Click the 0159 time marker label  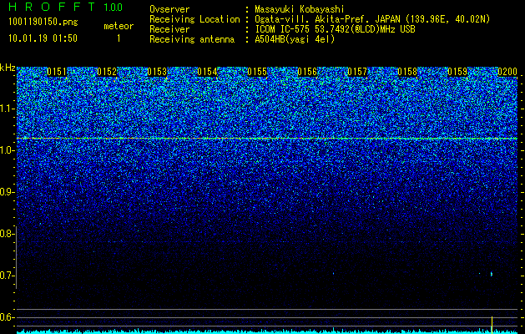coord(457,72)
